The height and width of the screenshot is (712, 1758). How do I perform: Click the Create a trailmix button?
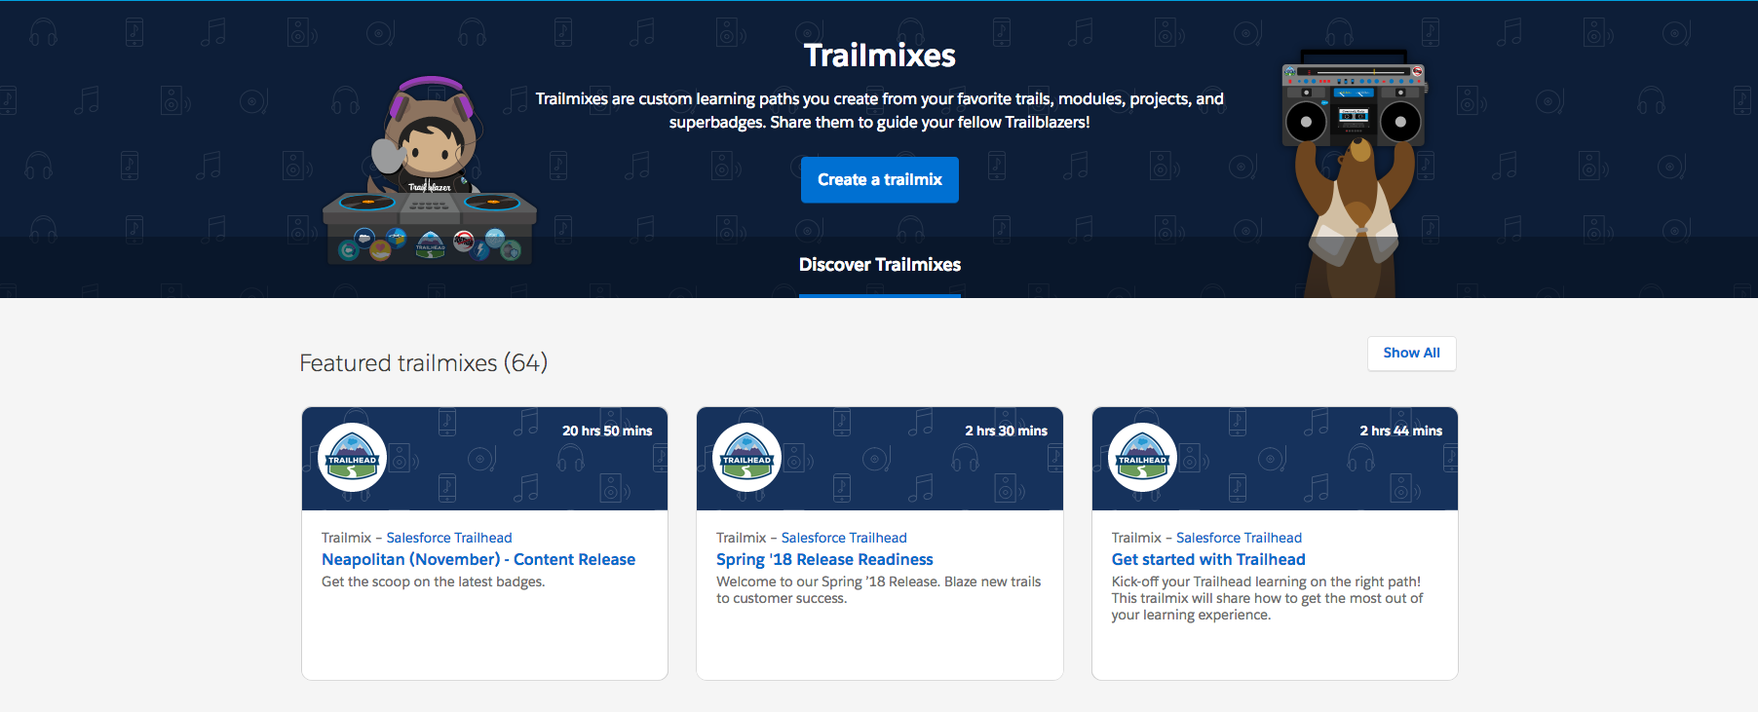(879, 180)
